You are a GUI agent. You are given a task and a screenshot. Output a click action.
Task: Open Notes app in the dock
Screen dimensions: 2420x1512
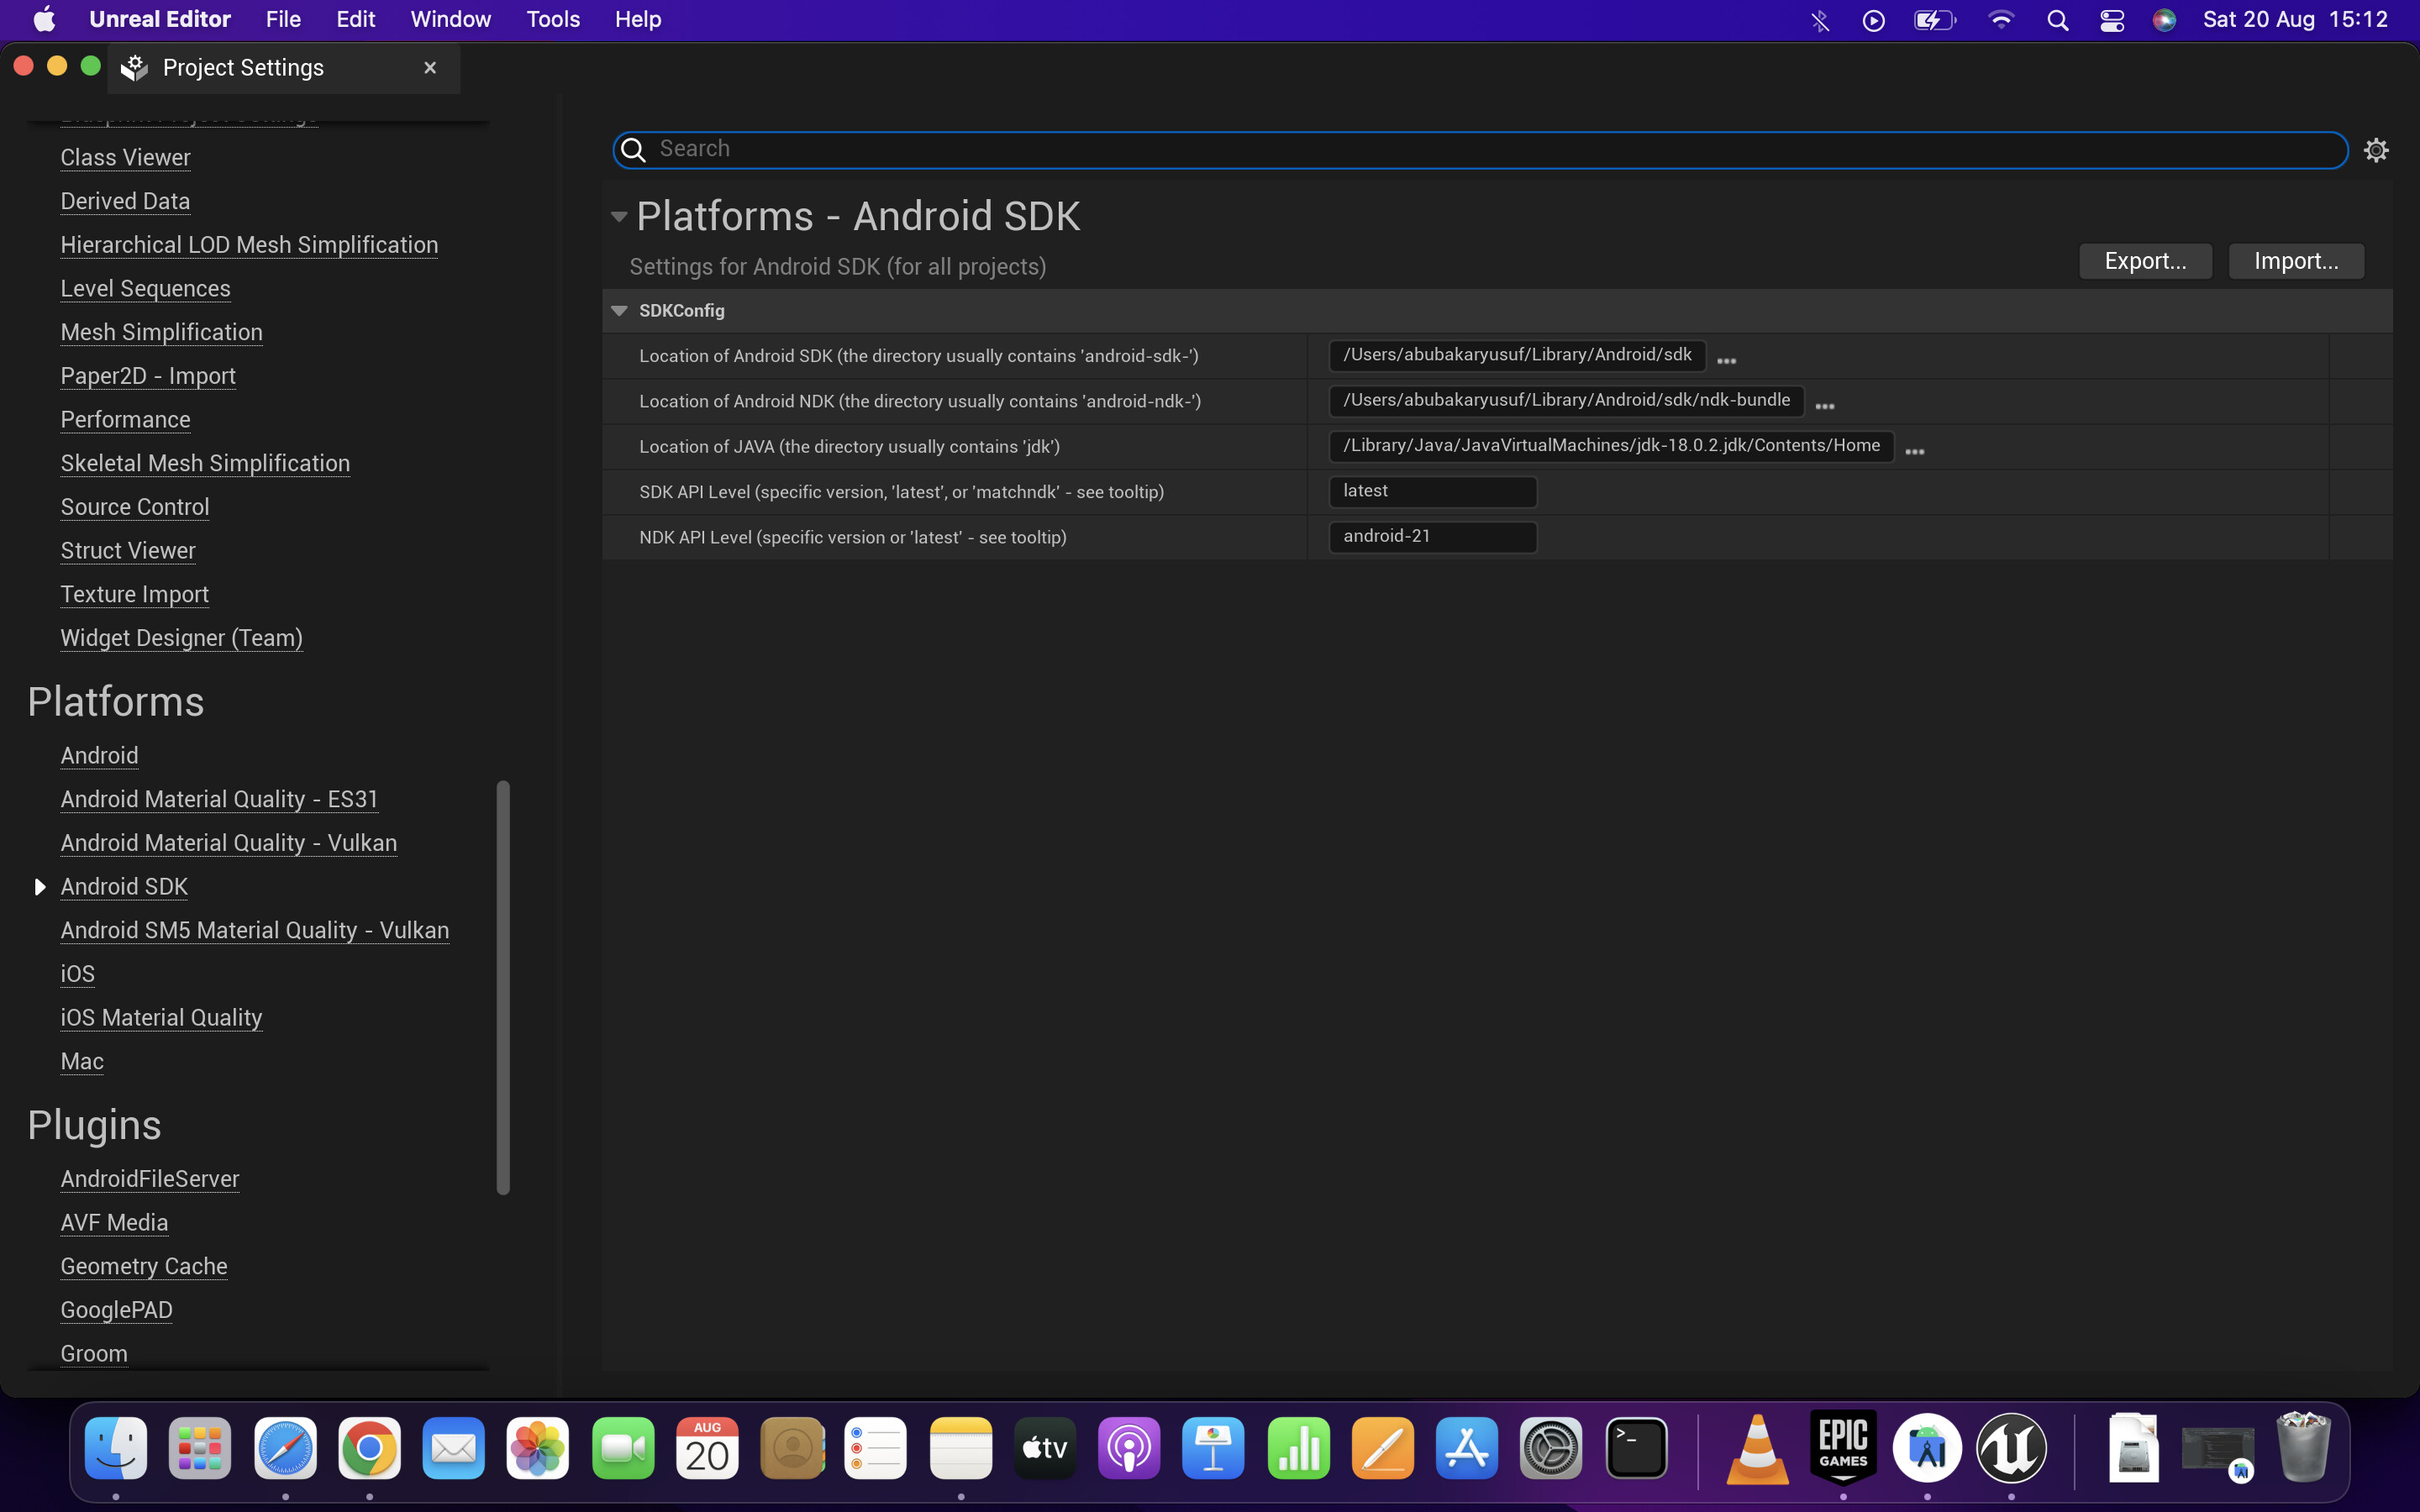(x=961, y=1447)
